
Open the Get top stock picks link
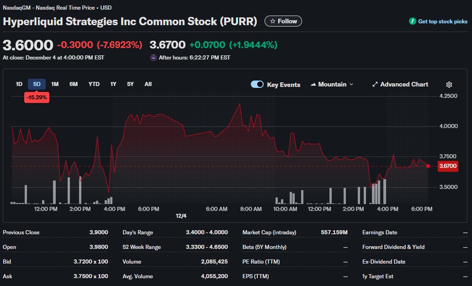click(443, 22)
